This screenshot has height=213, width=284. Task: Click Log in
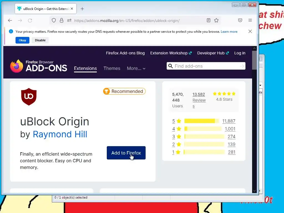click(240, 53)
